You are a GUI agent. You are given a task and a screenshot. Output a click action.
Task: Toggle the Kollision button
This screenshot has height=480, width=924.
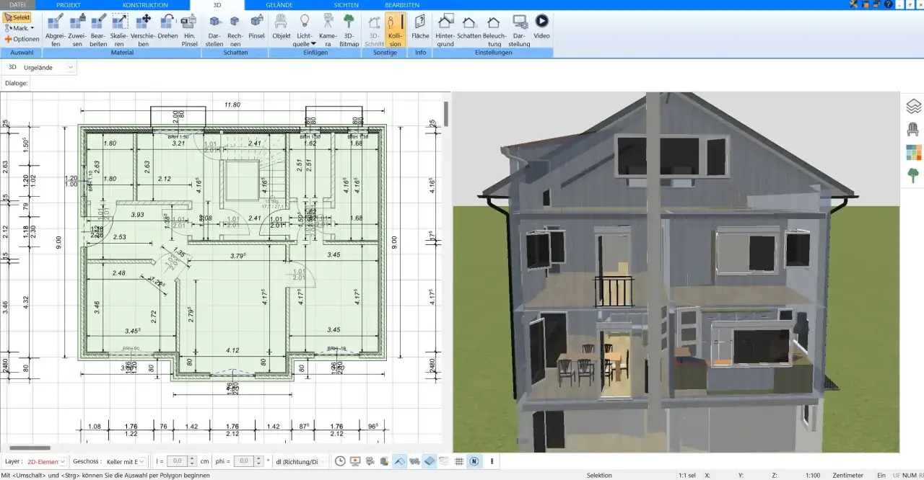coord(395,30)
